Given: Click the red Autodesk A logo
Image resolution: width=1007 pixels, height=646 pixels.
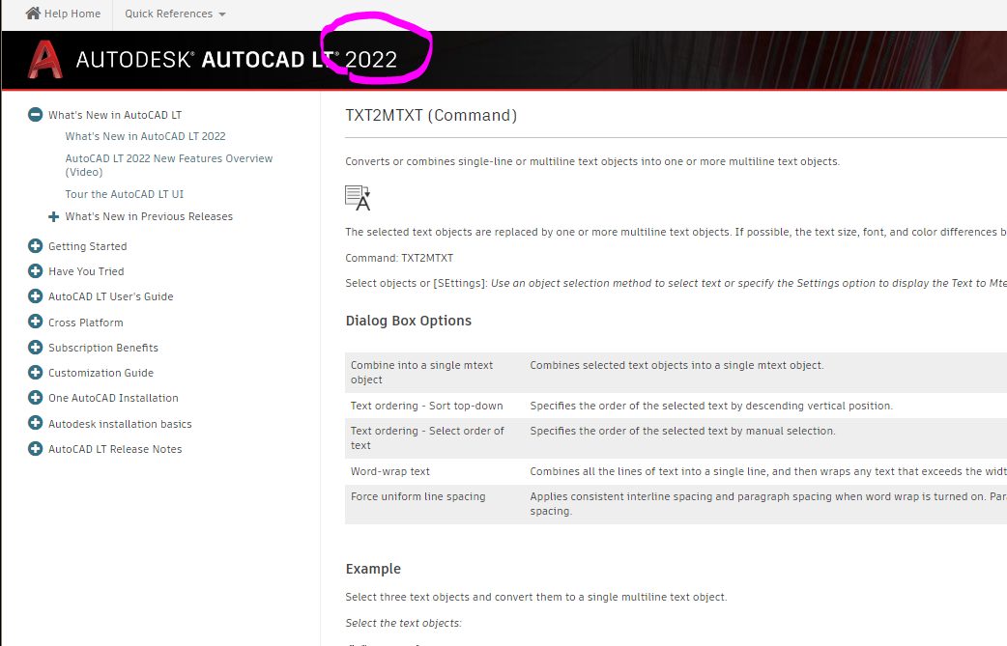Looking at the screenshot, I should (43, 59).
